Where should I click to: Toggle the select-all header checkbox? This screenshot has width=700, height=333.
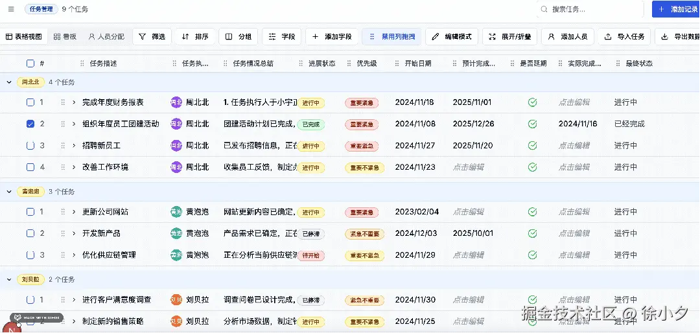[30, 63]
